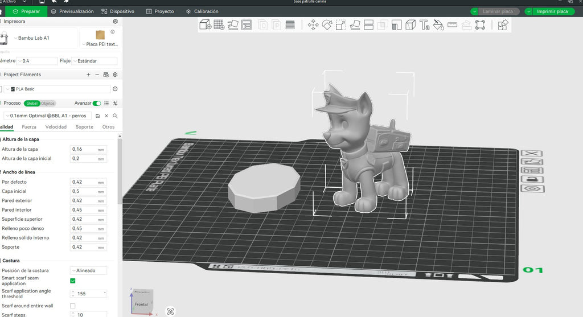Add a filament with the plus icon
Image resolution: width=583 pixels, height=317 pixels.
[88, 75]
